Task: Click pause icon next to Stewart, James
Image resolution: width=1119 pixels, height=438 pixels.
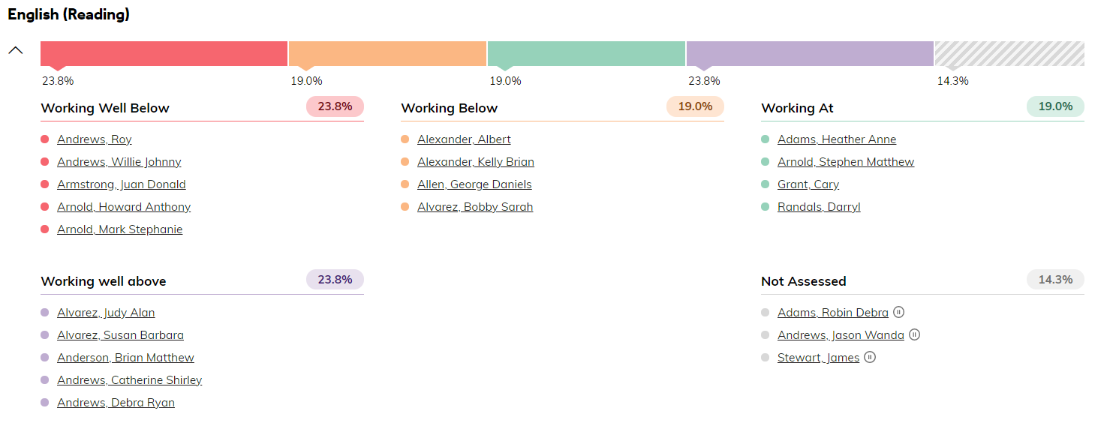Action: (870, 358)
